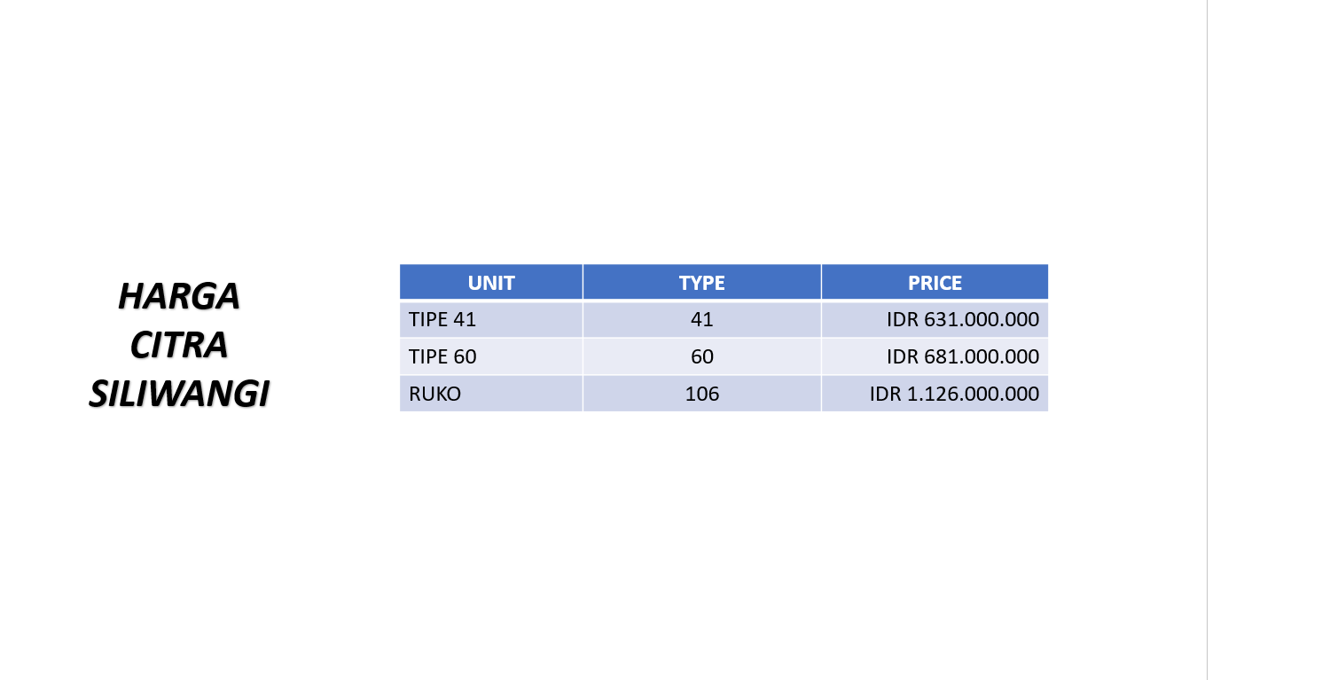Viewport: 1330px width, 680px height.
Task: Click the UNIT header cell
Action: 491,282
